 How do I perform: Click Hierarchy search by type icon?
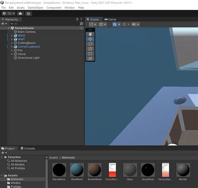coord(81,24)
